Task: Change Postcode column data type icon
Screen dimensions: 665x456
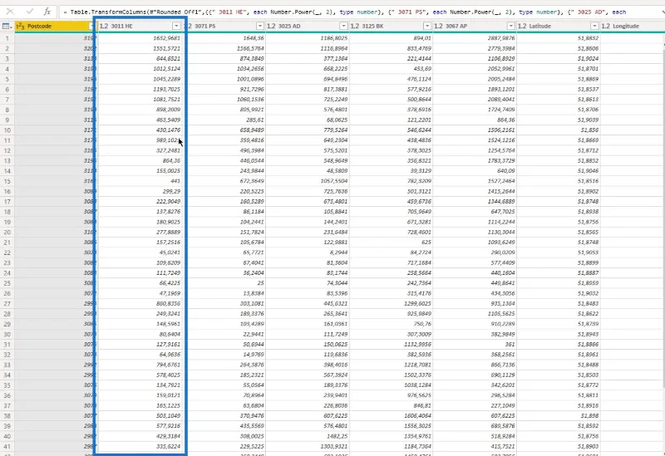Action: tap(20, 27)
